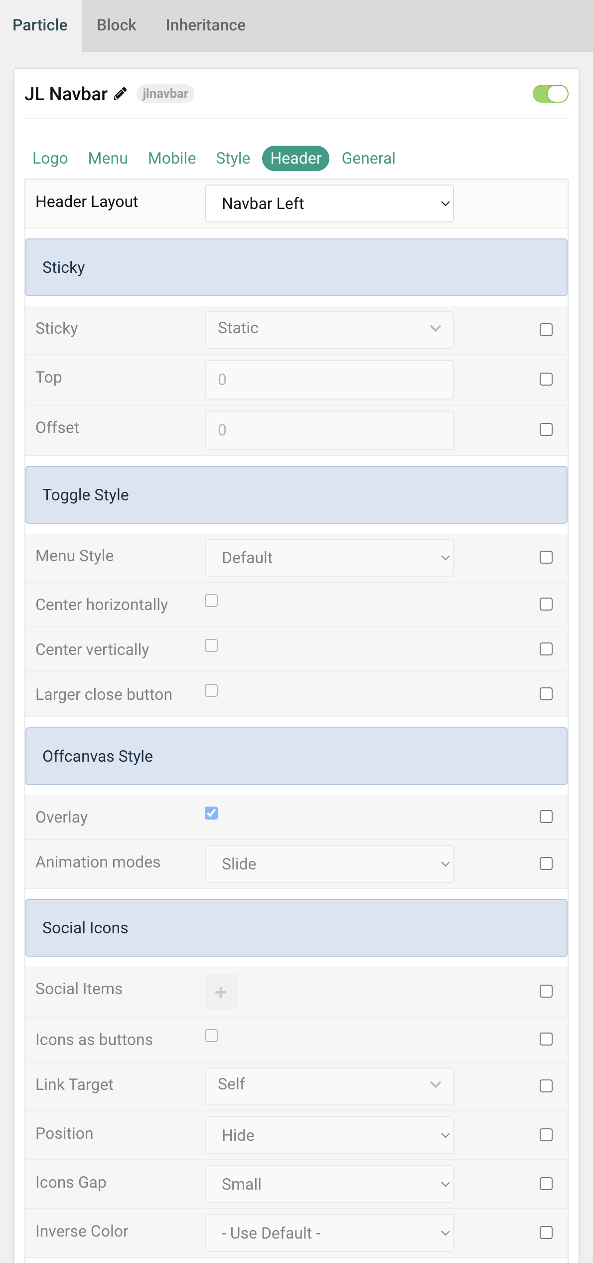The height and width of the screenshot is (1263, 593).
Task: Click the pencil edit icon beside JL Navbar
Action: (x=120, y=94)
